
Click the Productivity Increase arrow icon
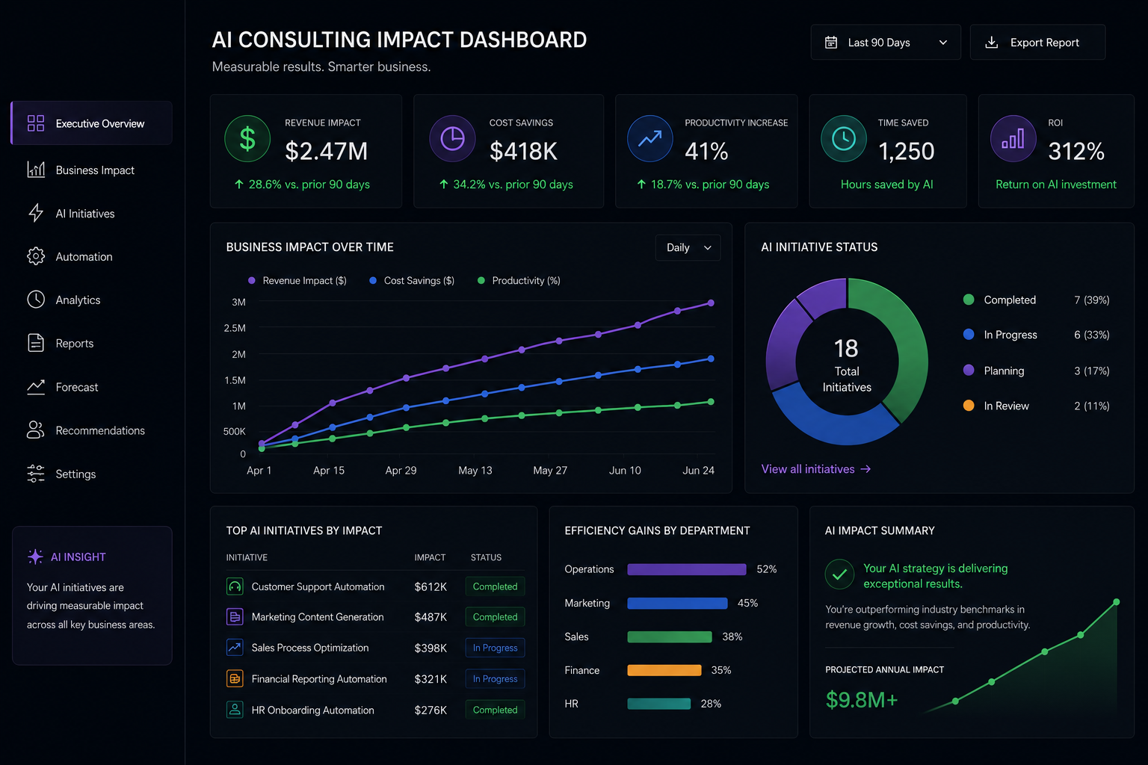click(650, 138)
